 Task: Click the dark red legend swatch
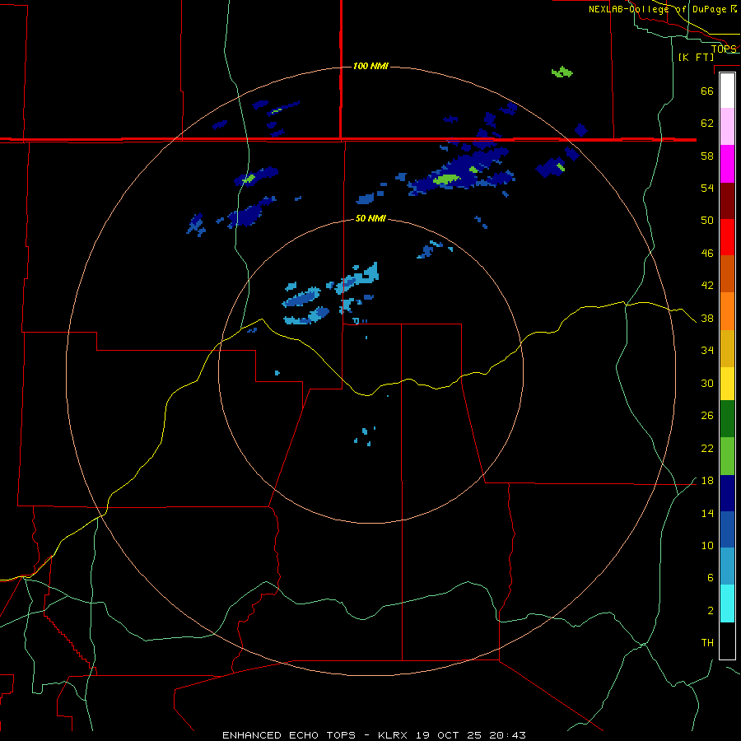coord(727,201)
